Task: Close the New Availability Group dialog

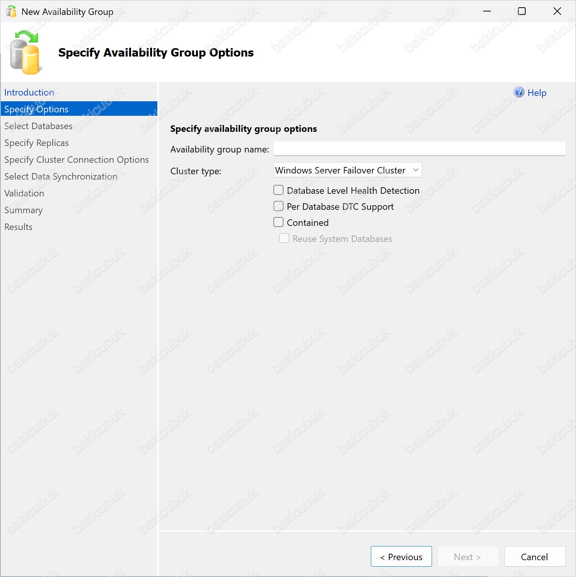Action: (x=557, y=11)
